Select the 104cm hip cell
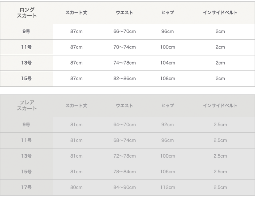The width and height of the screenshot is (255, 197). click(x=168, y=63)
